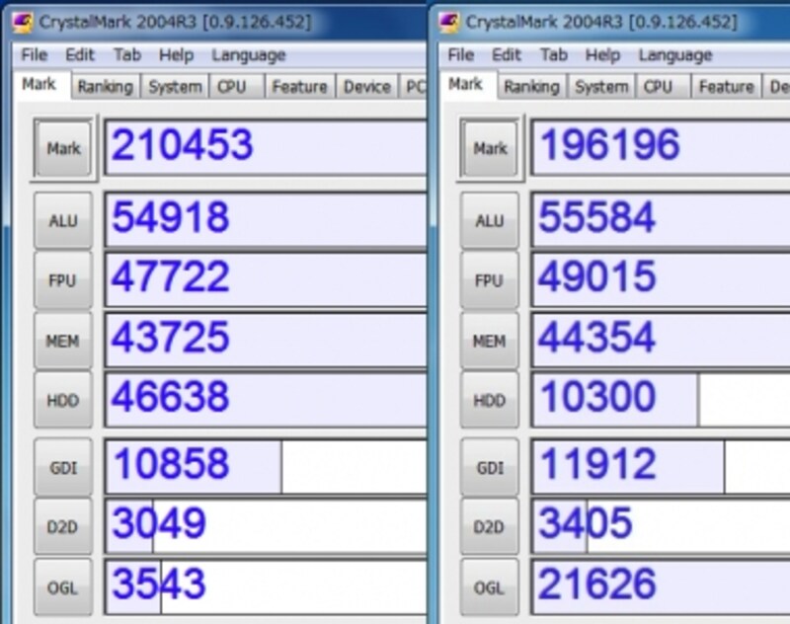Switch to Feature tab in right window
Image resolution: width=790 pixels, height=624 pixels.
(x=726, y=87)
